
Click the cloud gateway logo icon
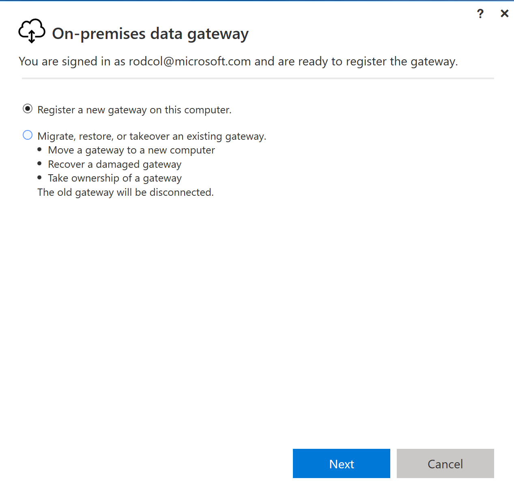click(32, 31)
